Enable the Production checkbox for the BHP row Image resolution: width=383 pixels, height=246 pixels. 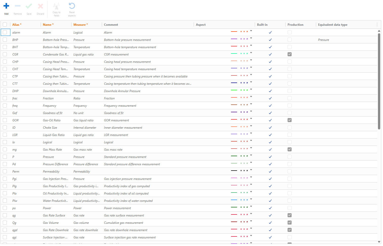(289, 39)
